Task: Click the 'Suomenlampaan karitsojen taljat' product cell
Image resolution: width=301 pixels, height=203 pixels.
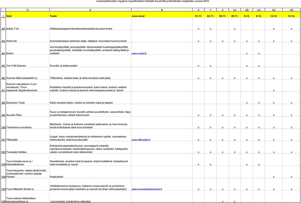Action: pyautogui.click(x=90, y=36)
